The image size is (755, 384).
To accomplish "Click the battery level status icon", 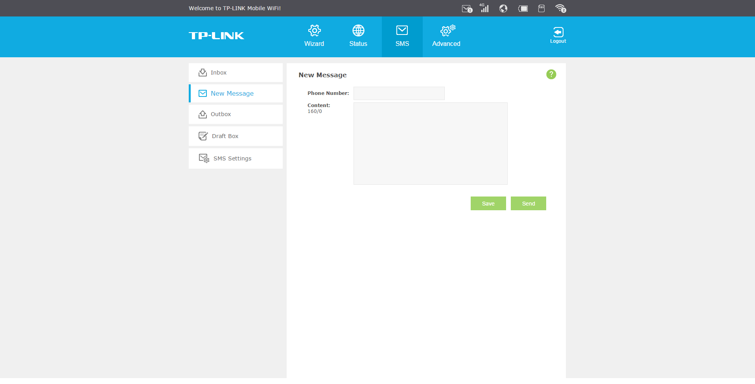I will pyautogui.click(x=523, y=9).
